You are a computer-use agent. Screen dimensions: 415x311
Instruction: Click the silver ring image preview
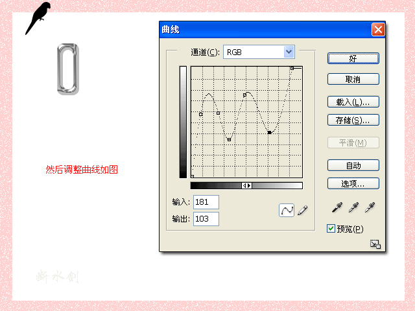[x=67, y=69]
